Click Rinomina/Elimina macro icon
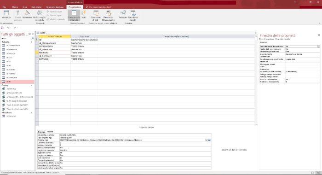 click(x=108, y=13)
